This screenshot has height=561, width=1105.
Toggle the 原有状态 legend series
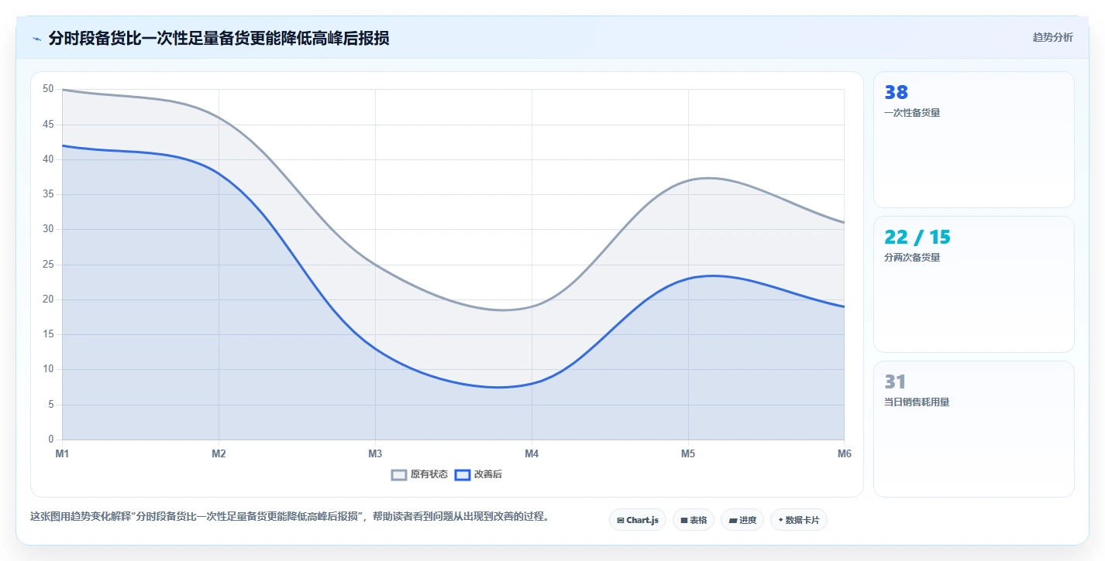pos(419,474)
